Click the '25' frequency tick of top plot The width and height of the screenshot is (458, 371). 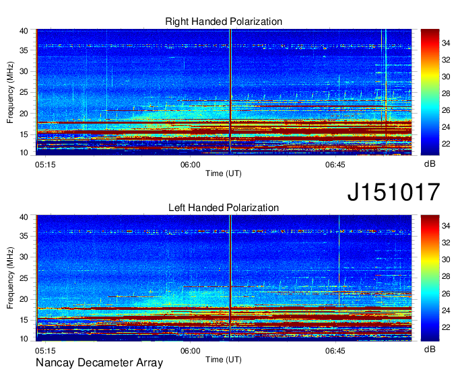click(24, 92)
